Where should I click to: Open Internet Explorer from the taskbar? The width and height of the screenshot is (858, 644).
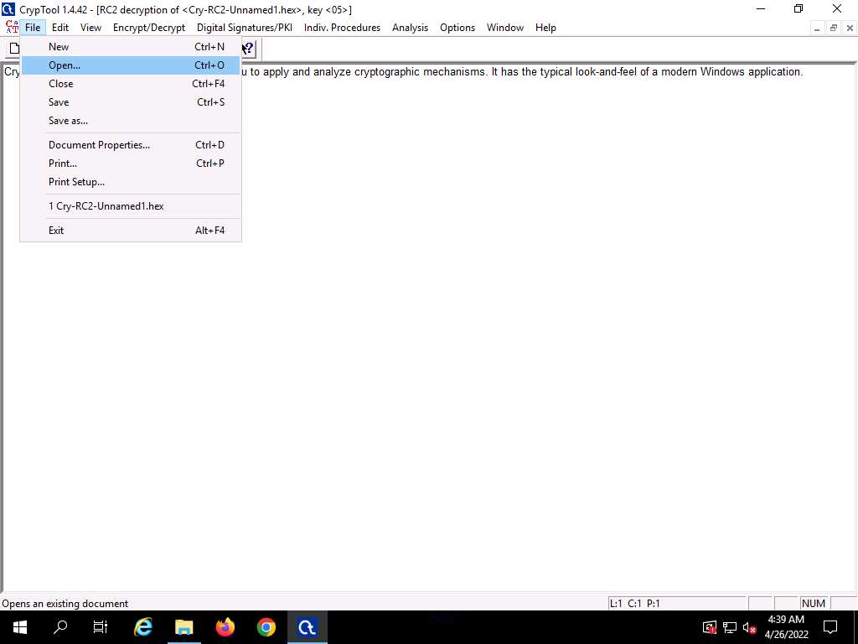click(x=143, y=627)
